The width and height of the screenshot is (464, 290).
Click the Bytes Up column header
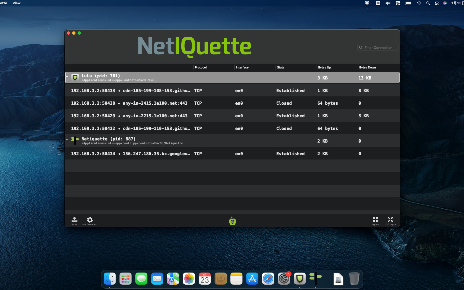coord(324,67)
